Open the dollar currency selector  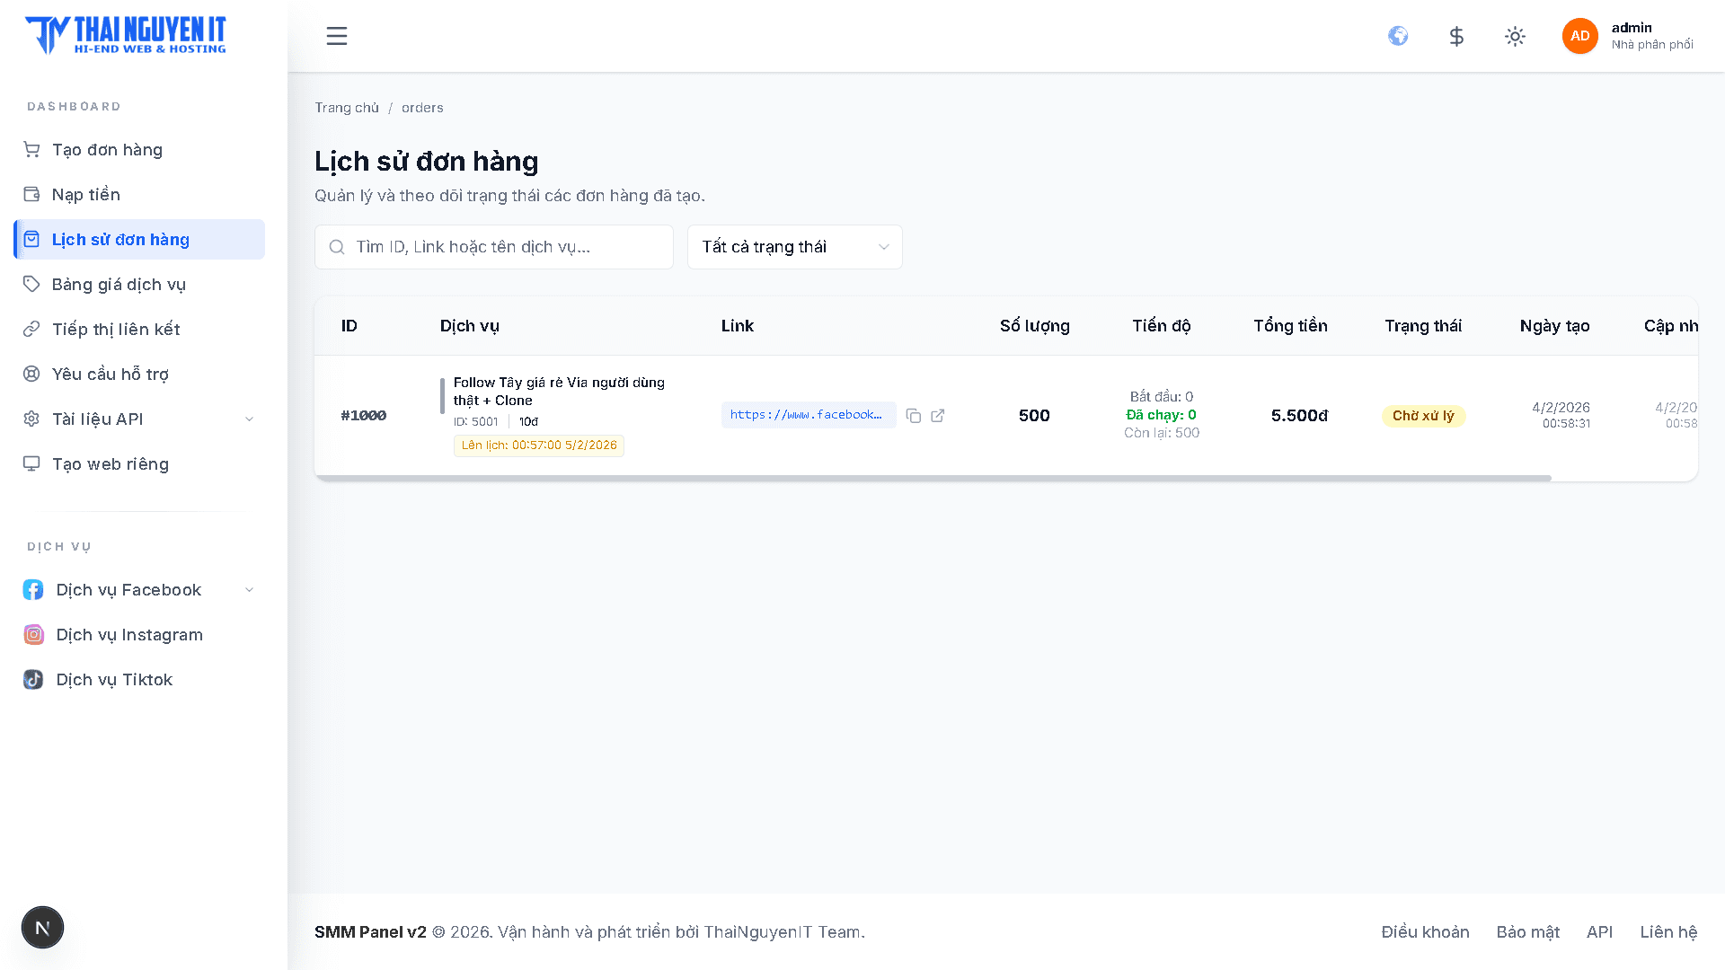[x=1456, y=36]
